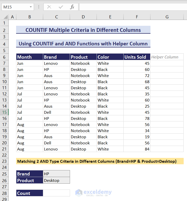The image size is (187, 201).
Task: Click the Aug month cell in row 17
Action: [x=30, y=124]
